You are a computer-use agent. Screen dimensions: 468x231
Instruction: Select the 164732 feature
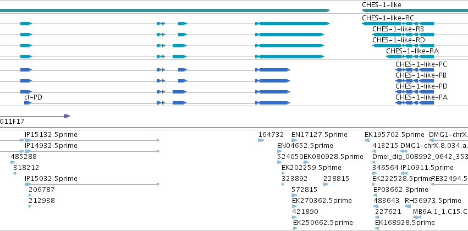(271, 135)
